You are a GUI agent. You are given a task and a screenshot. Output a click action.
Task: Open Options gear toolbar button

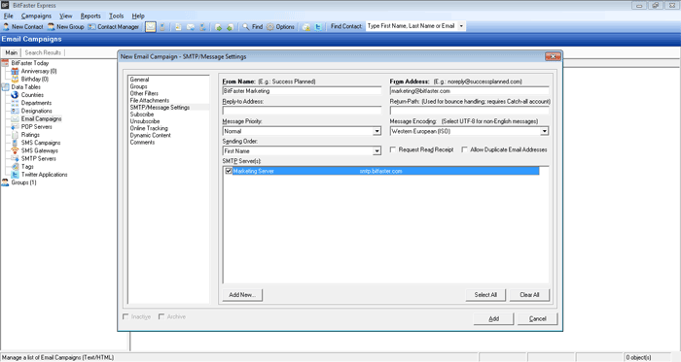[x=280, y=27]
